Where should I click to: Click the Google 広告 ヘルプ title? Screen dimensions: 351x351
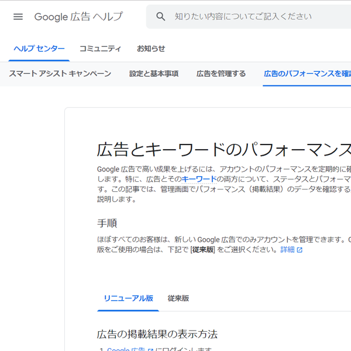tap(78, 16)
